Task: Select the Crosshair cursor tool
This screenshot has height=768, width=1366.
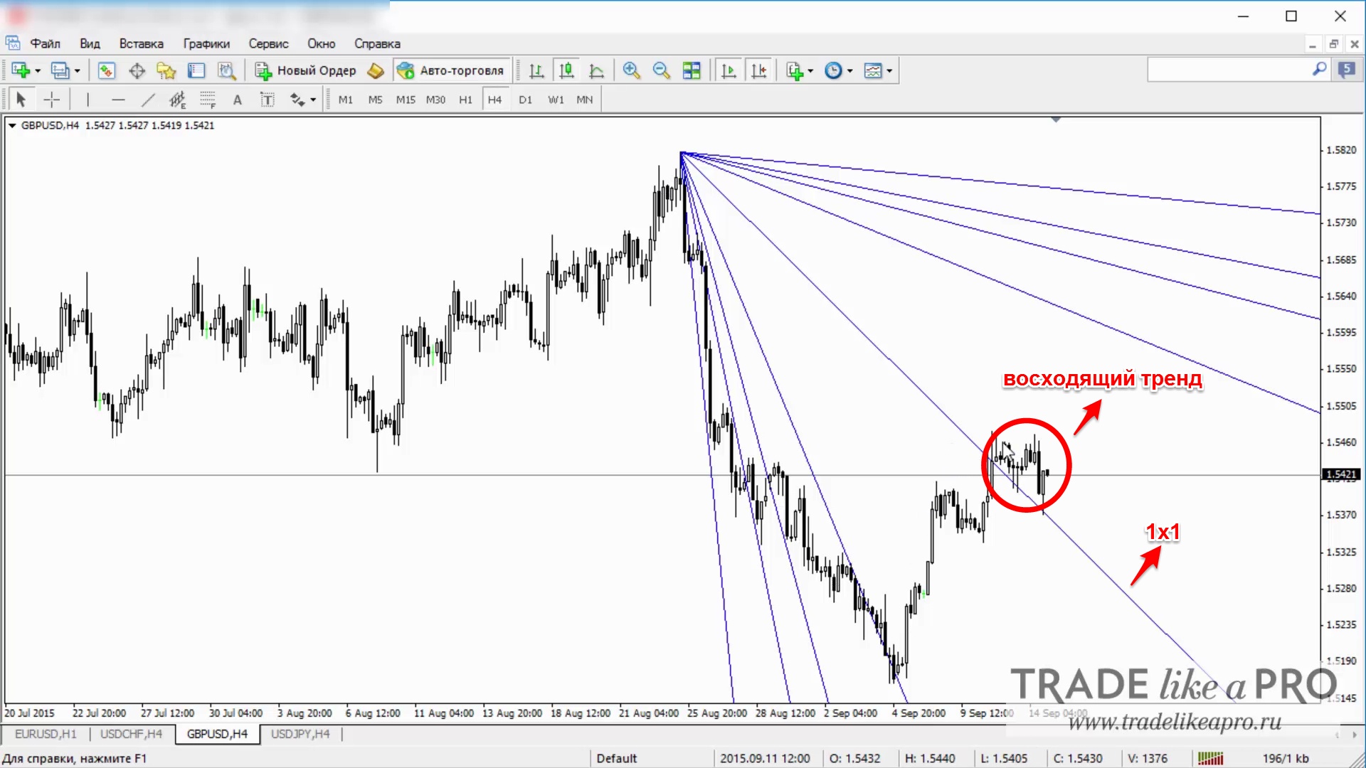Action: click(x=52, y=100)
